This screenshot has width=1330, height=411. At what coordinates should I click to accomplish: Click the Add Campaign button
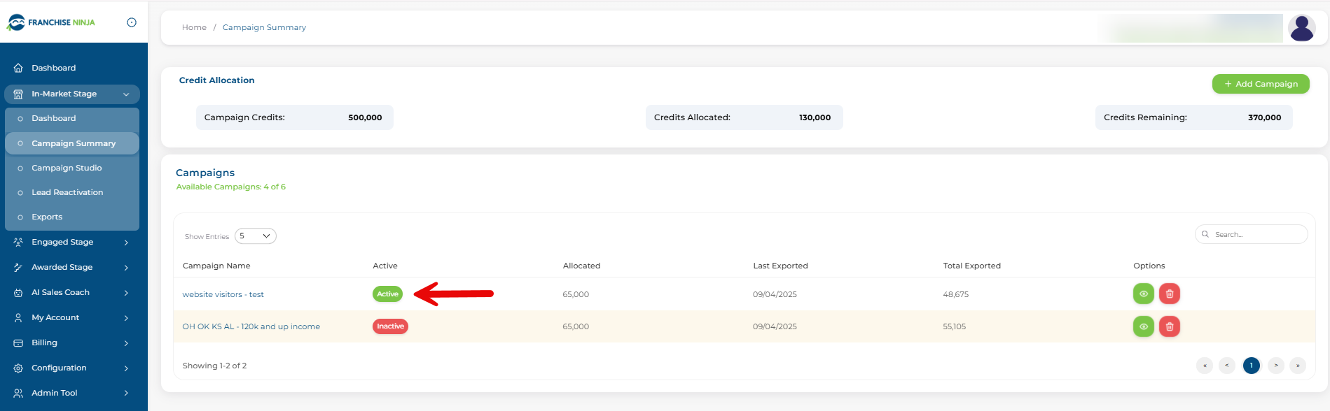tap(1260, 84)
